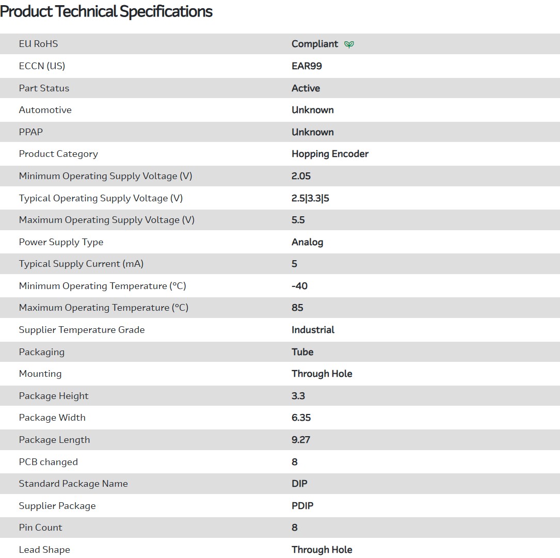The image size is (560, 558).
Task: Click the green RoHS leaf icon
Action: point(349,44)
